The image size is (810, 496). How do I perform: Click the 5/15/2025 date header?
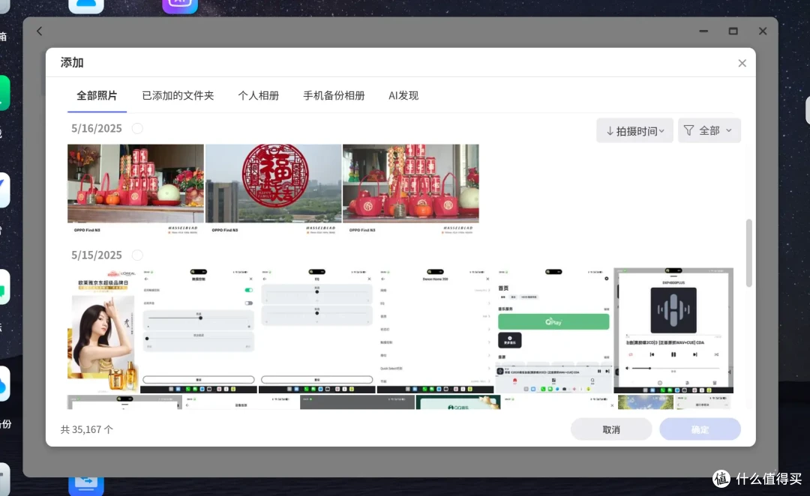click(x=97, y=255)
